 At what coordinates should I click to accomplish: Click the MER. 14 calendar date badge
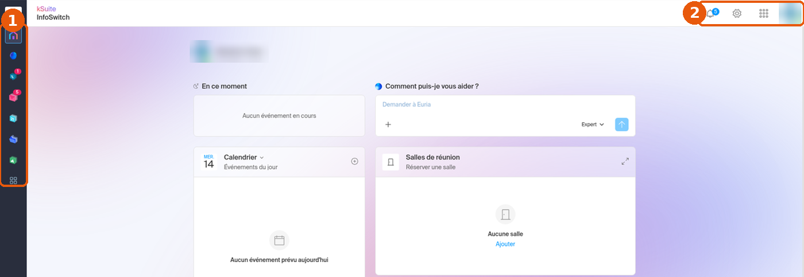208,161
